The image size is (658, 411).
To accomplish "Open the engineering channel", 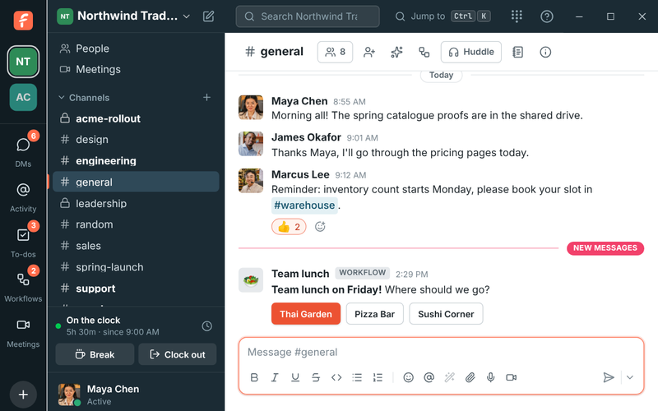I will pyautogui.click(x=136, y=160).
